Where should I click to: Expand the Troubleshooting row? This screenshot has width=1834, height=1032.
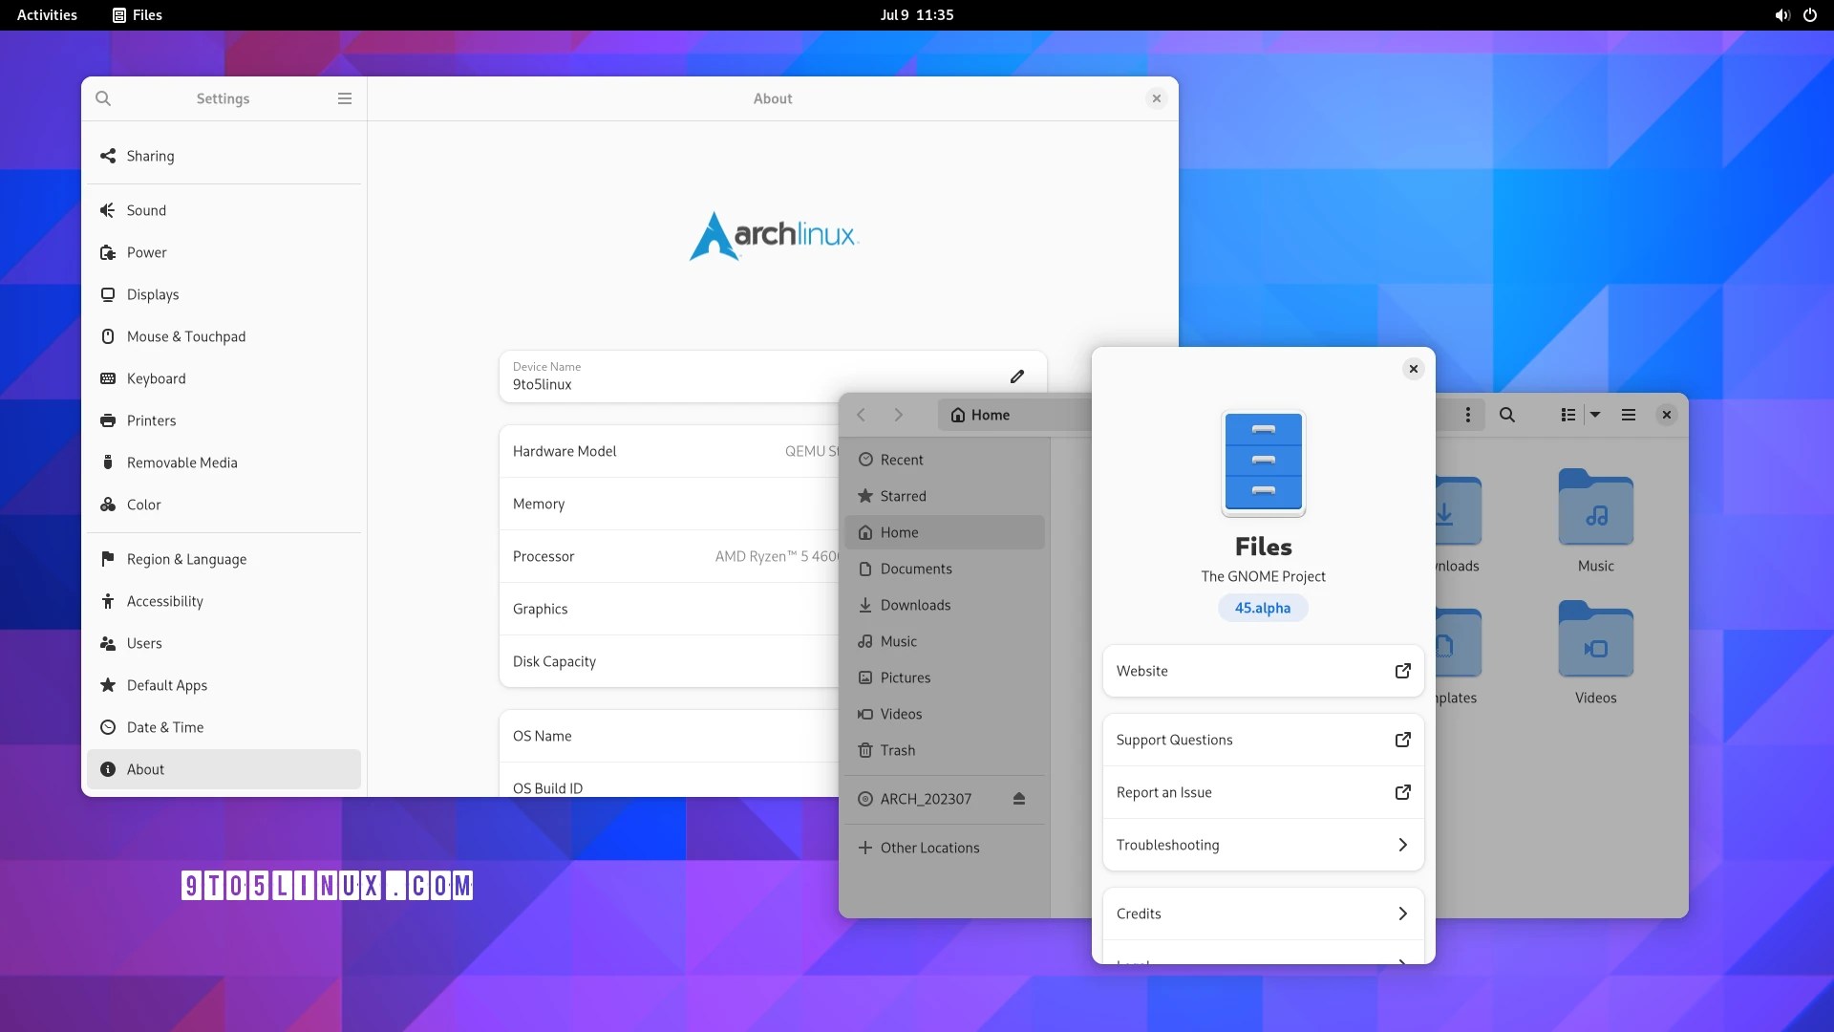click(x=1263, y=845)
